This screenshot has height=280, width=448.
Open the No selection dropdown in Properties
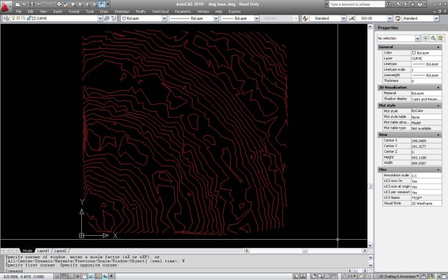click(417, 38)
